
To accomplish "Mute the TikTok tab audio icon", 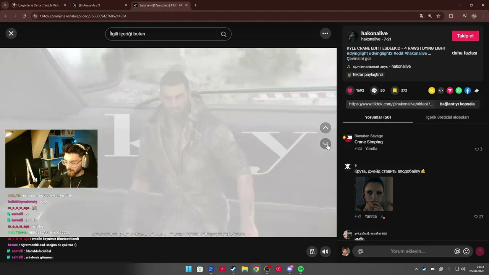I will (180, 5).
